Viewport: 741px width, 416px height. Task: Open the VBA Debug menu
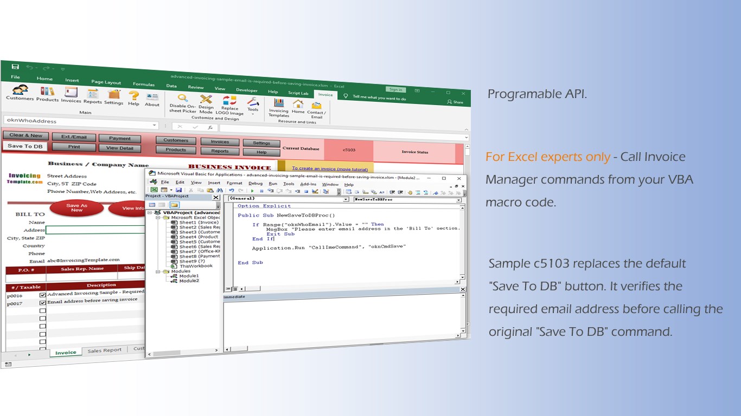(255, 183)
